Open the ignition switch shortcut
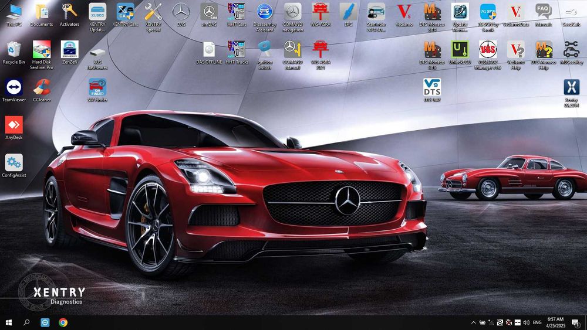The height and width of the screenshot is (330, 587). (x=265, y=55)
